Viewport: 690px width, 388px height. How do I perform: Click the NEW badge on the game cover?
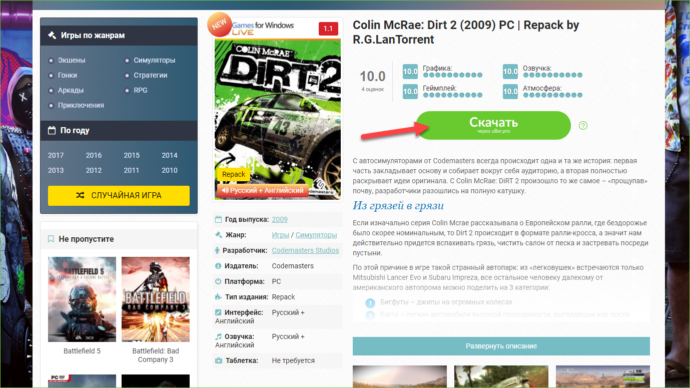click(x=219, y=24)
